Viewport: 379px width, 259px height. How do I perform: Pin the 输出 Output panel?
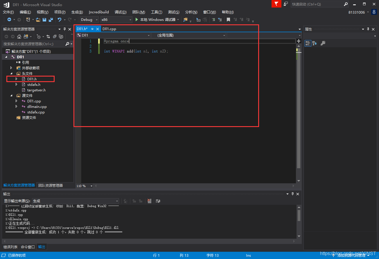[292, 194]
